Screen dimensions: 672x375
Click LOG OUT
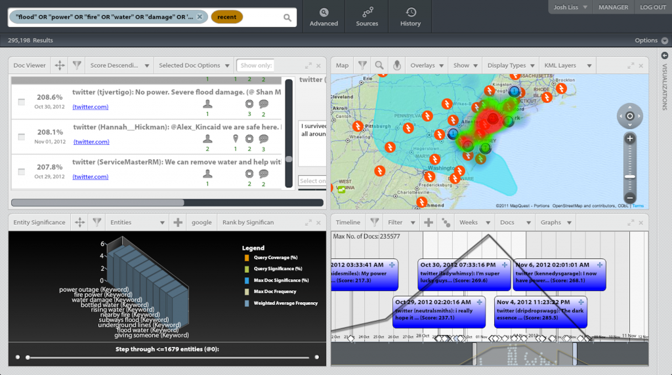[653, 7]
